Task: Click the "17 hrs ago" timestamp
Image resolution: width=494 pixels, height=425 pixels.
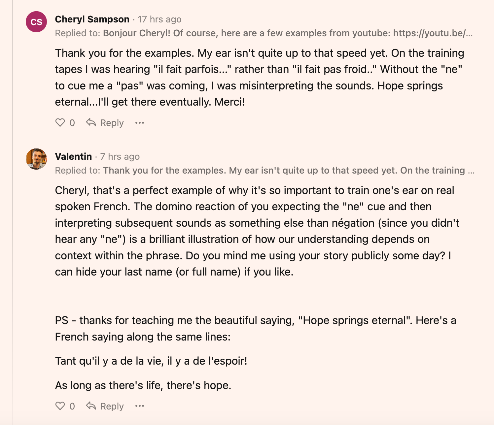Action: (x=159, y=19)
